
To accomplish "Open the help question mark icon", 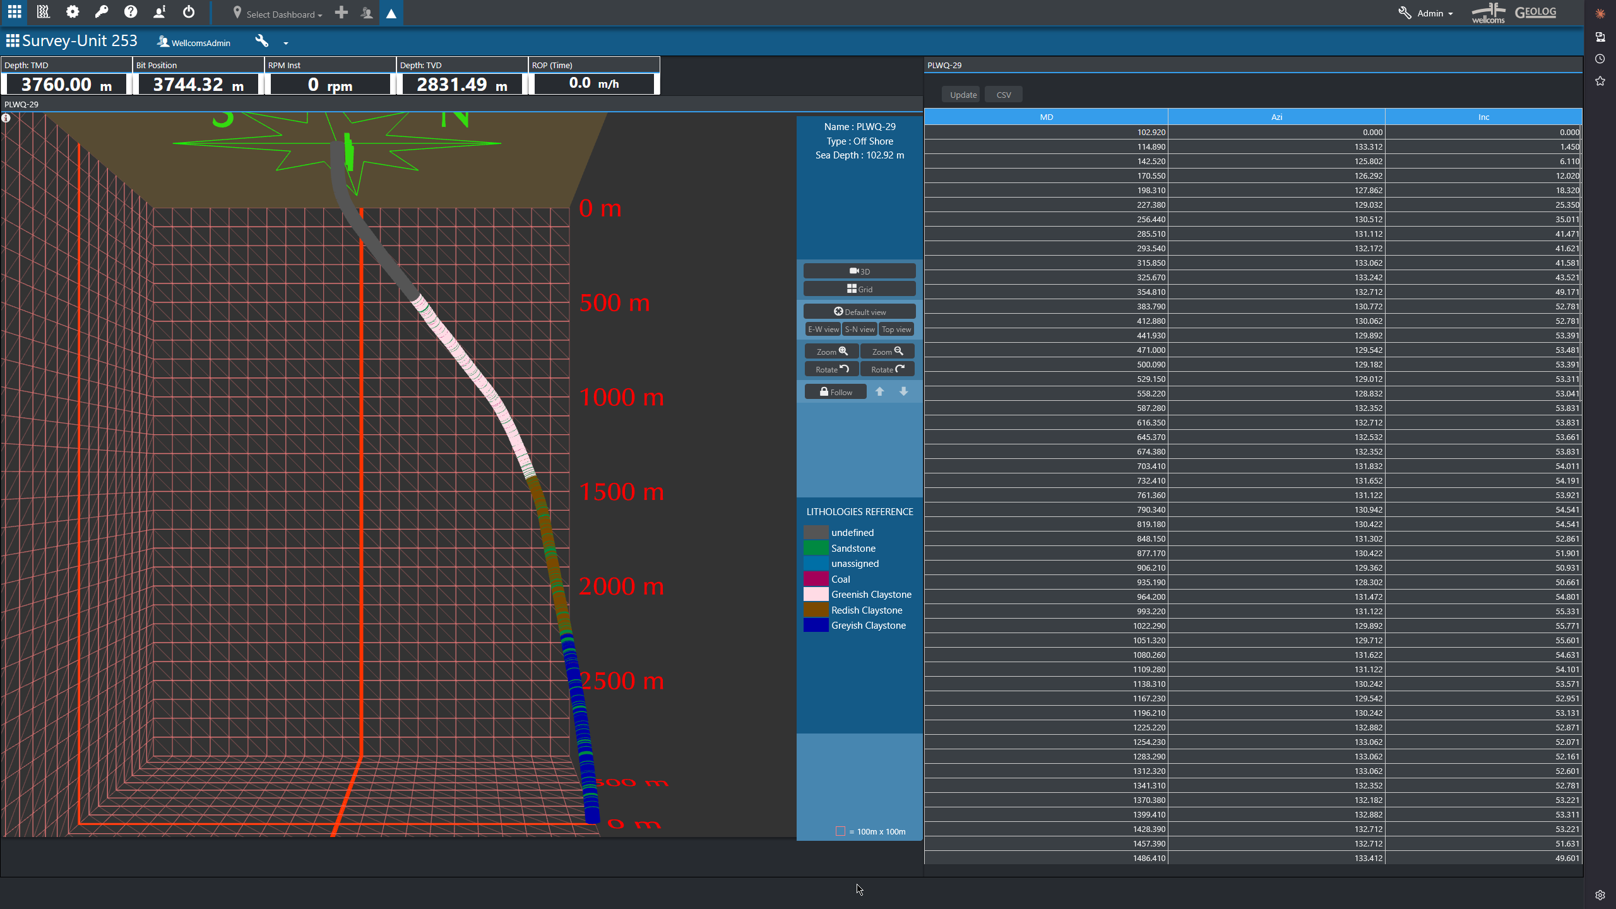I will tap(131, 12).
